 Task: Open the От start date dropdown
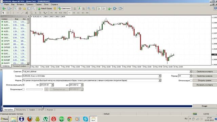53,85
